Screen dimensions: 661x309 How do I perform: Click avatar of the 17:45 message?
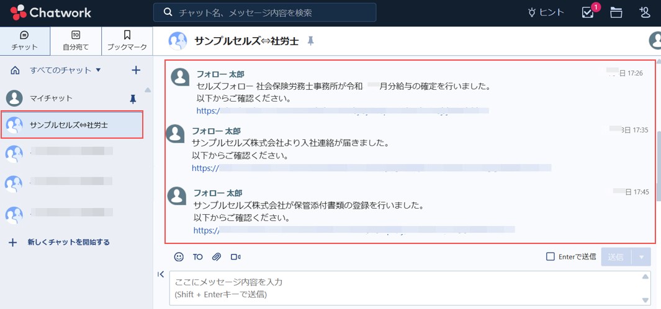(x=177, y=196)
